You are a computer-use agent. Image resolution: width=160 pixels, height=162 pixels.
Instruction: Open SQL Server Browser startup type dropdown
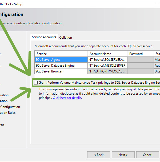point(157,71)
